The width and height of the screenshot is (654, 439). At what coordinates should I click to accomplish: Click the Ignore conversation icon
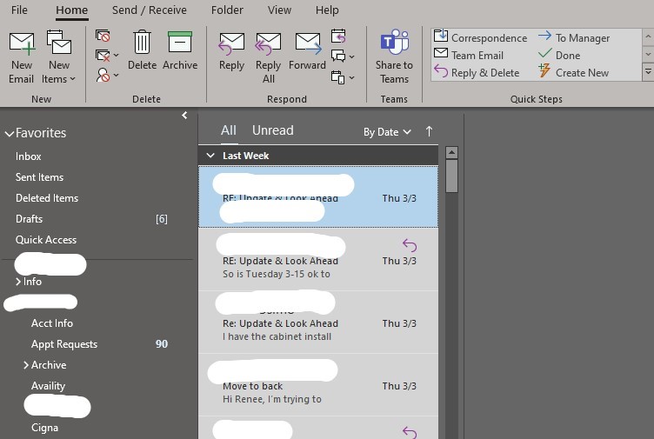pyautogui.click(x=103, y=37)
